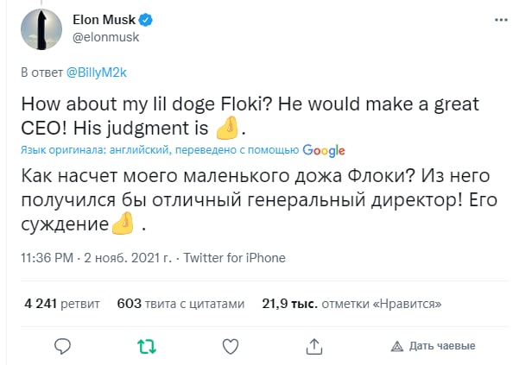Open the Twitter for iPhone source link

[x=235, y=257]
